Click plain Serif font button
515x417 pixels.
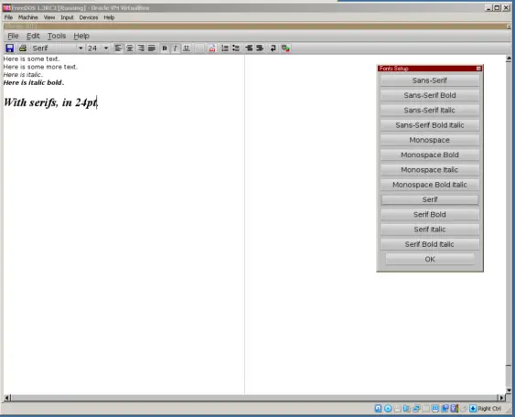pos(430,199)
